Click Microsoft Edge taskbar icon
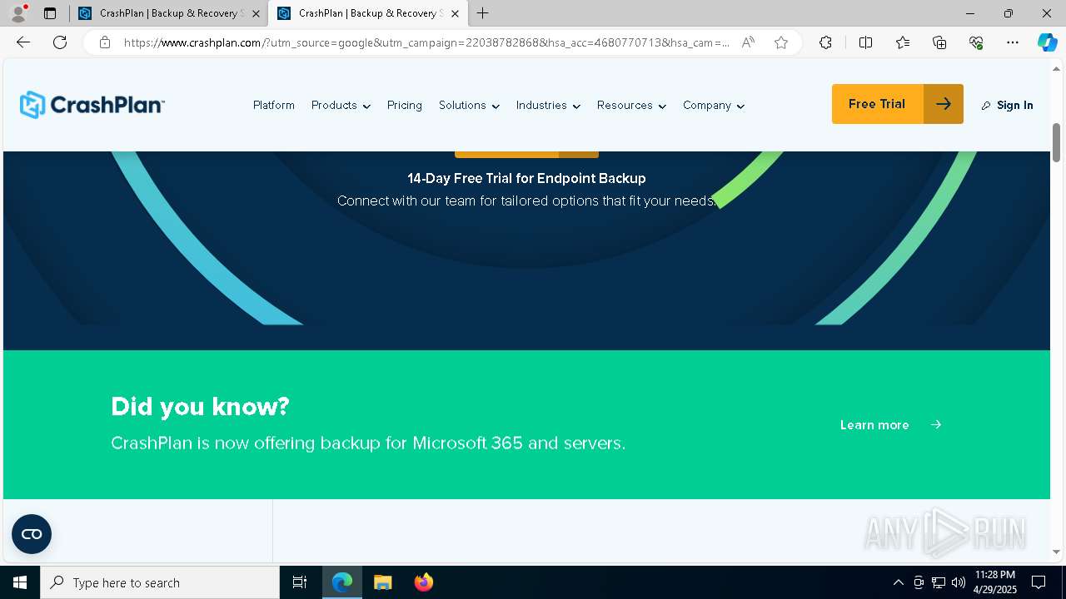 [342, 582]
